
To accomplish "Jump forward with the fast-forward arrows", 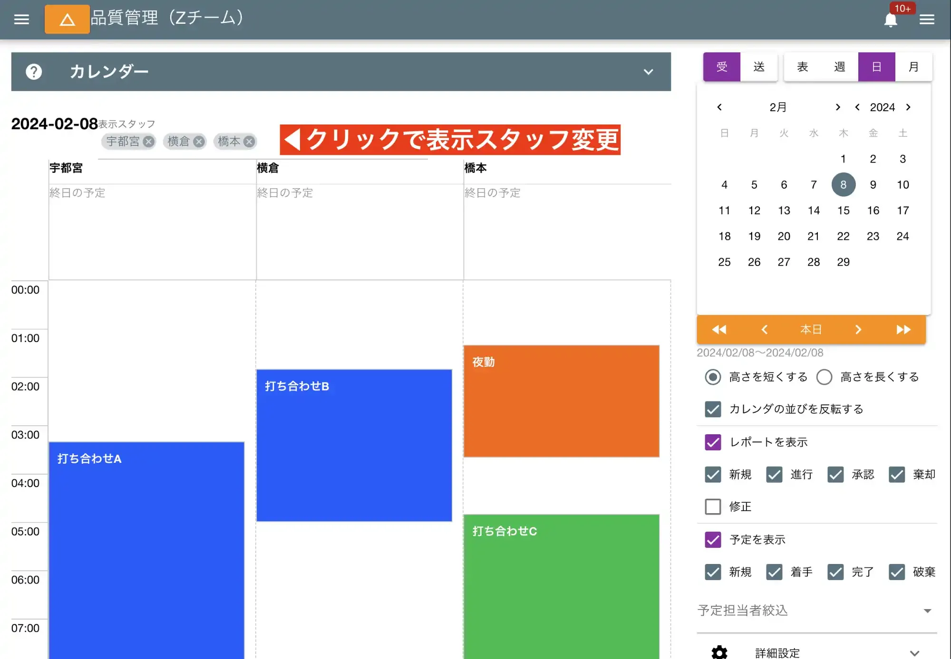I will [x=902, y=329].
